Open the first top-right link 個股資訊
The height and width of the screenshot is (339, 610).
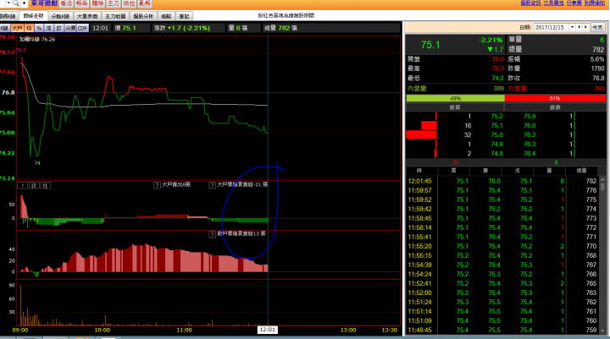coord(530,3)
